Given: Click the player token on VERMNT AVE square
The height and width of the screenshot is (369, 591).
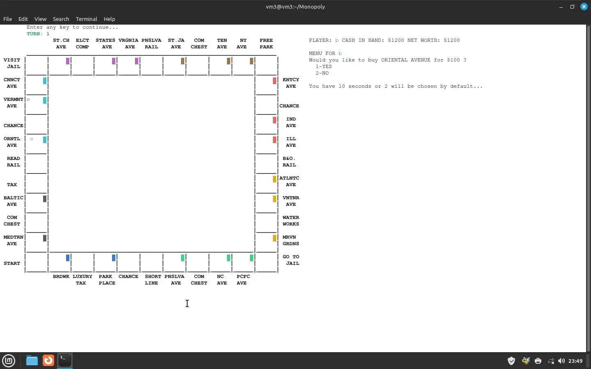Looking at the screenshot, I should point(28,100).
